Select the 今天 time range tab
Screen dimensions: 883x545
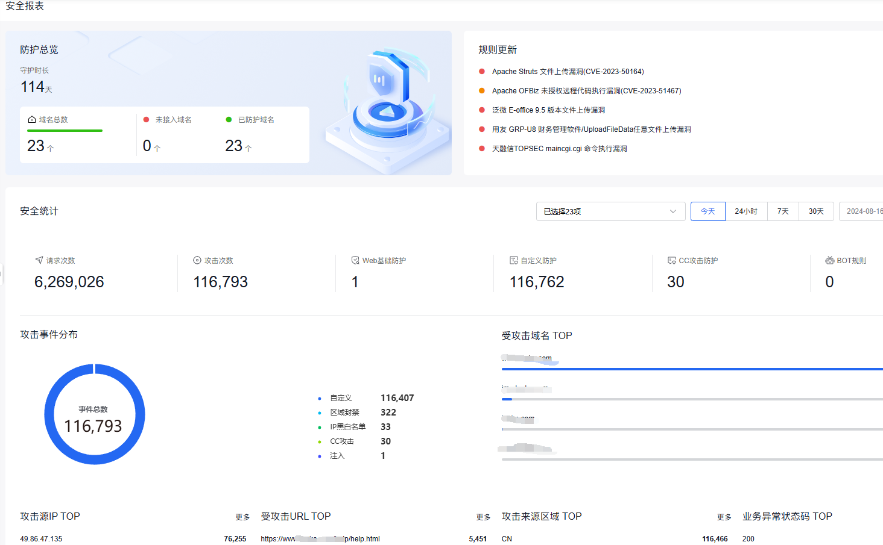coord(707,211)
